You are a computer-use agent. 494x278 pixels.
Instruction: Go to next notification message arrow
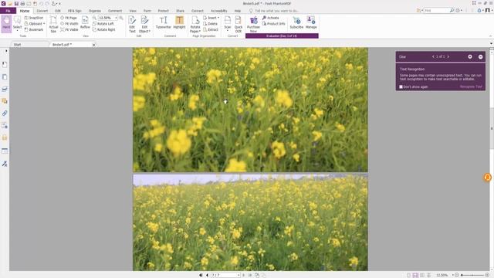(x=448, y=56)
